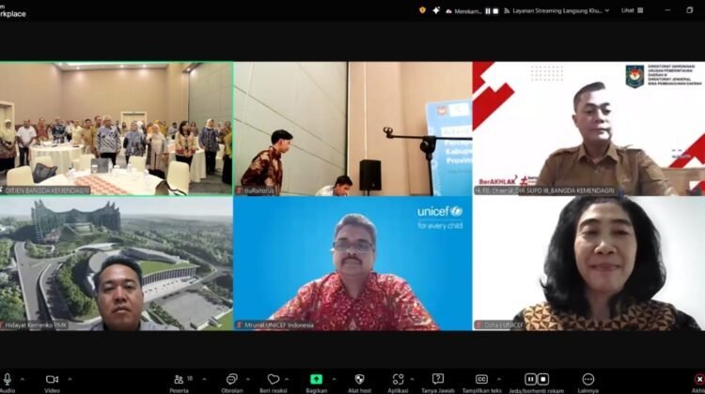Toggle the camera with Video icon
Image resolution: width=705 pixels, height=394 pixels.
(52, 380)
